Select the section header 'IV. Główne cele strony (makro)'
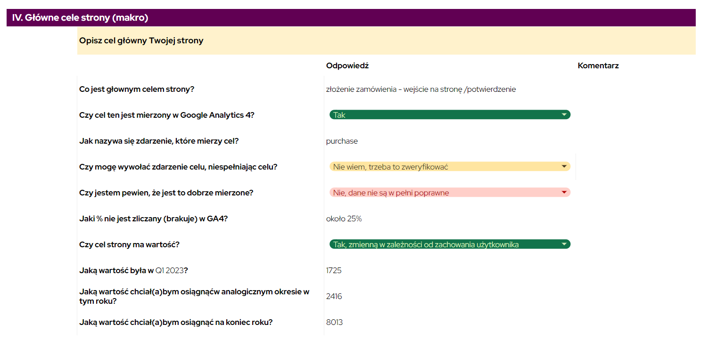This screenshot has height=340, width=708. point(351,18)
